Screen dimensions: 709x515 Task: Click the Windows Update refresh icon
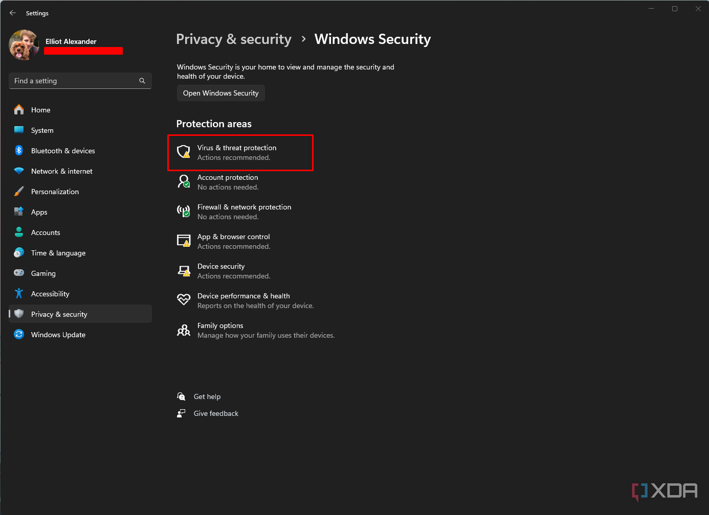[19, 335]
